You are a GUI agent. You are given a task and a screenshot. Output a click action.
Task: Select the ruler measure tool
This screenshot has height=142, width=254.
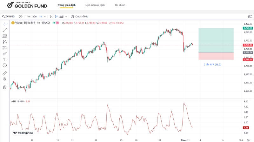[x=4, y=73]
